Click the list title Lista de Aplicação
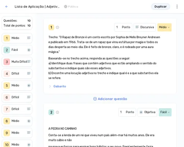This screenshot has width=184, height=147. 37,7
